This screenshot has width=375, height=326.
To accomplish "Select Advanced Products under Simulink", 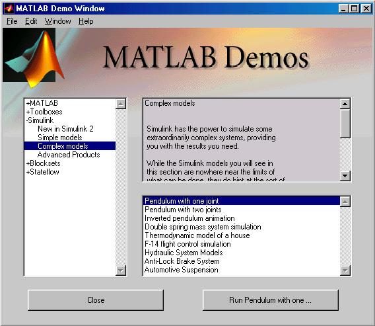I will [69, 155].
